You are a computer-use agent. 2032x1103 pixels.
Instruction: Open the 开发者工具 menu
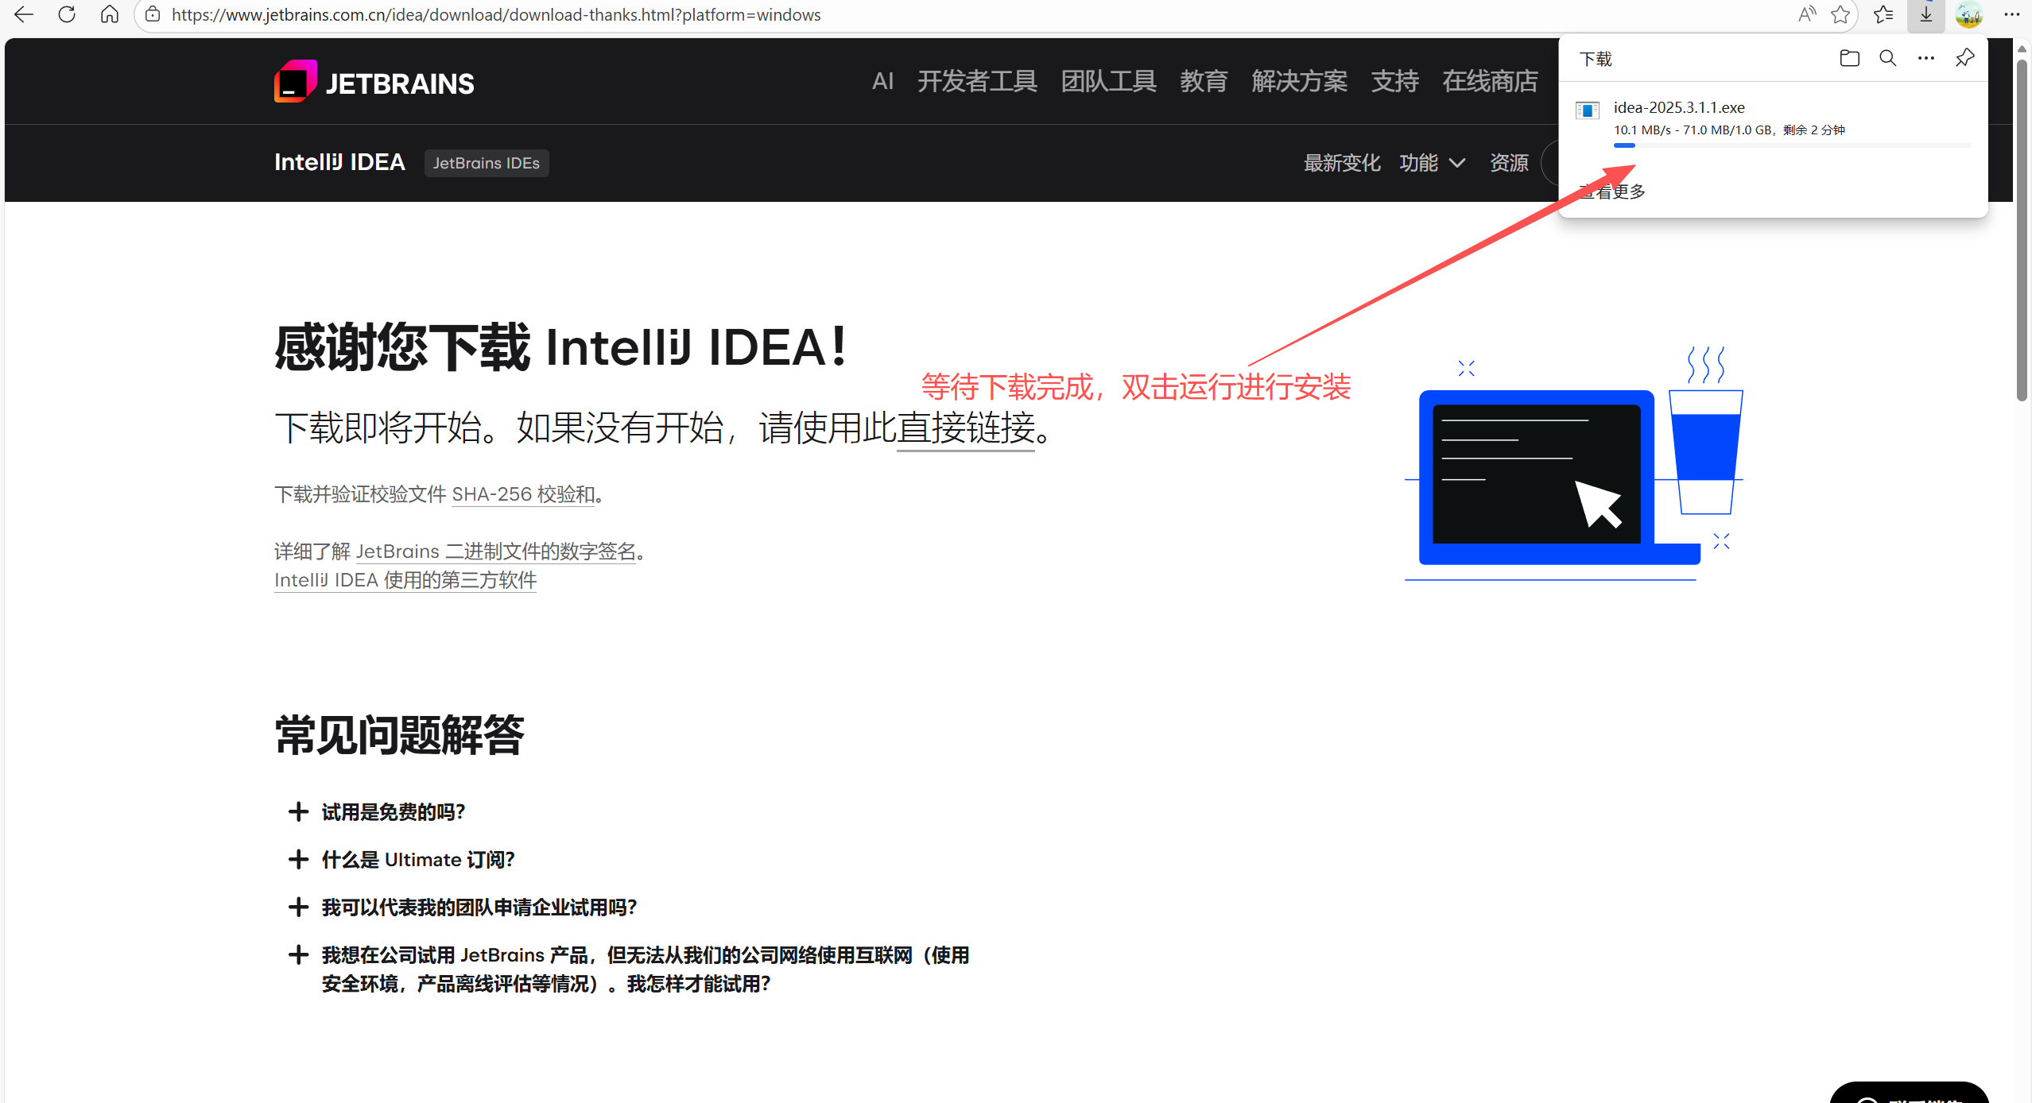(977, 81)
